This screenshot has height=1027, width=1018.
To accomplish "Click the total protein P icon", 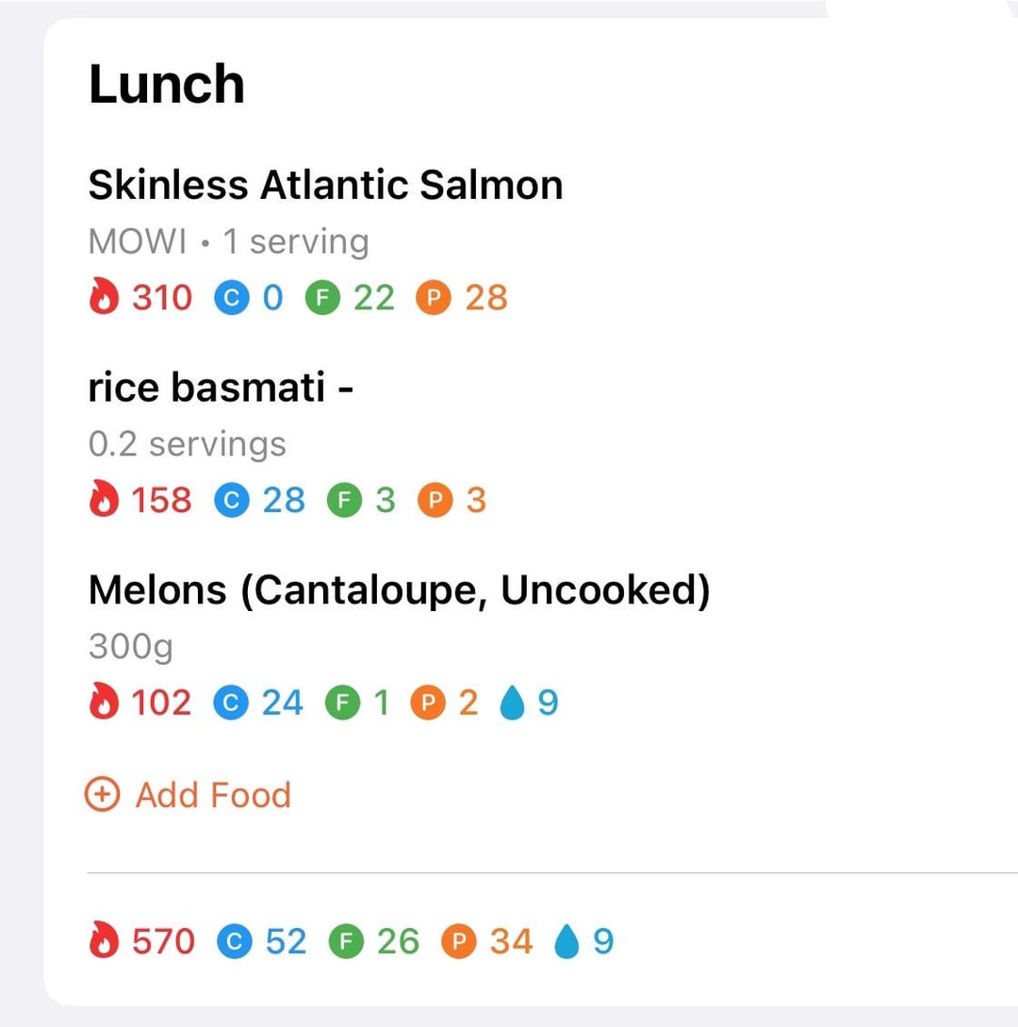I will (x=458, y=941).
